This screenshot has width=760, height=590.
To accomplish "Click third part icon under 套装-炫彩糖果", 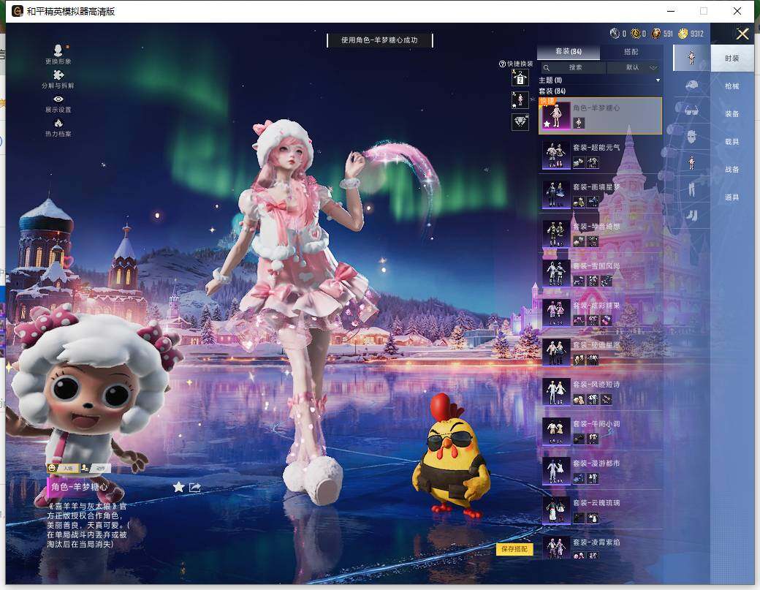I will [607, 320].
